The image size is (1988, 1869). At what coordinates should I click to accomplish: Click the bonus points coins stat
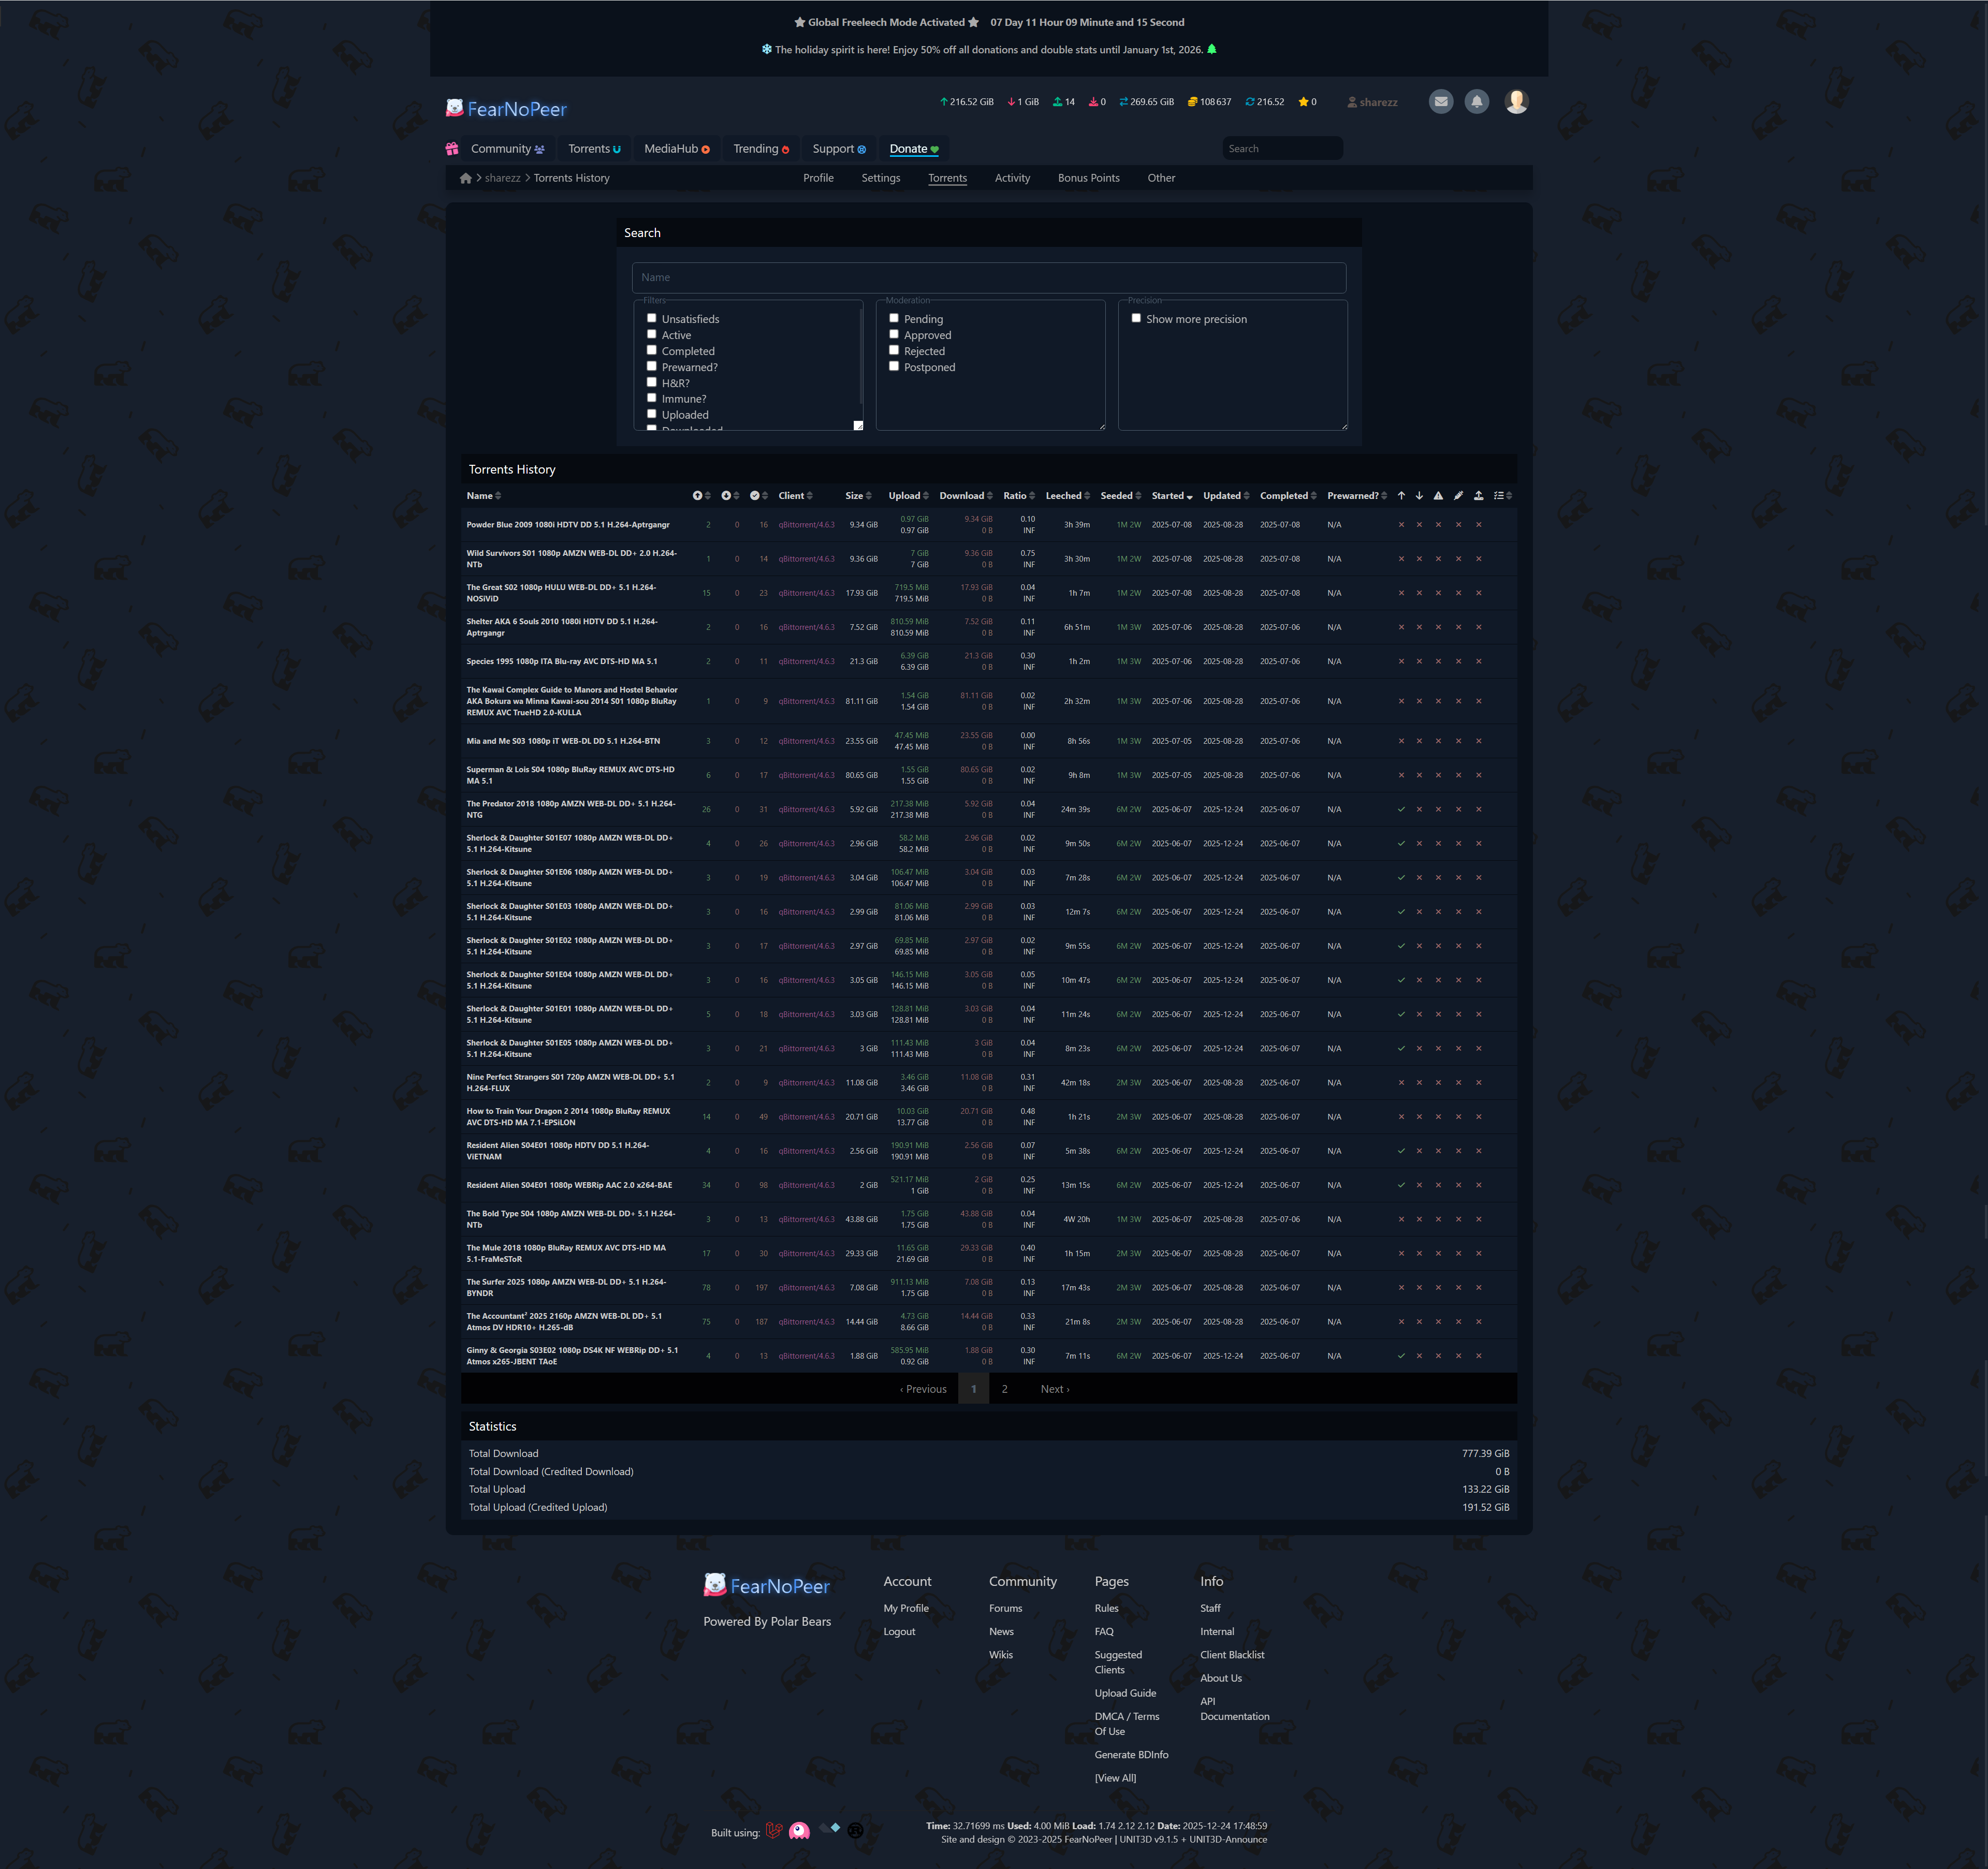[1209, 102]
